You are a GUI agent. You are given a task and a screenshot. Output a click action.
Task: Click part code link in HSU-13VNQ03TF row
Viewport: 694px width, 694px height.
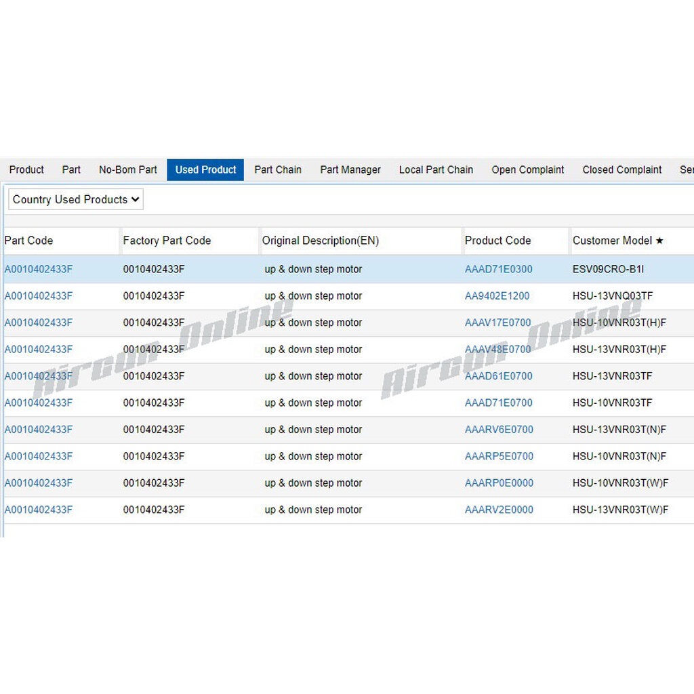tap(39, 296)
